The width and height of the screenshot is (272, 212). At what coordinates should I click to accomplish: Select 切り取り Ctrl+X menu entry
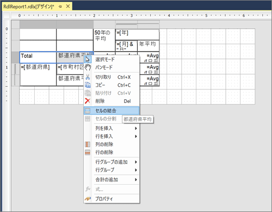pos(112,77)
